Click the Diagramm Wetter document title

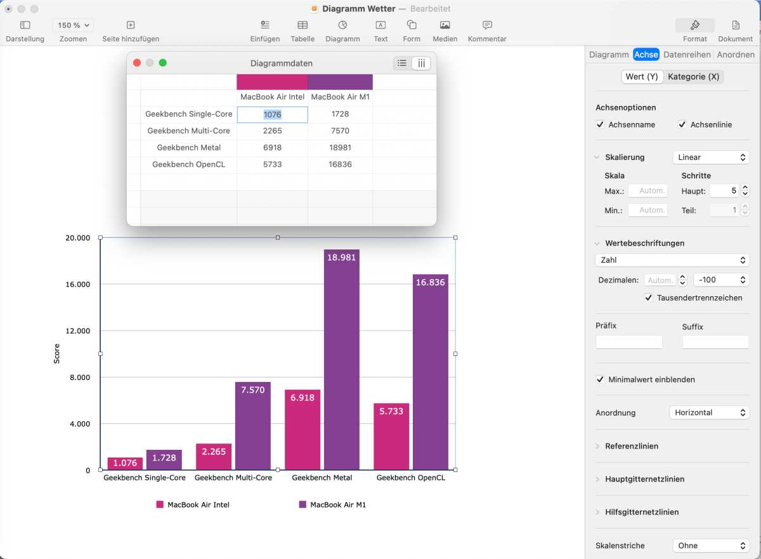pos(359,9)
